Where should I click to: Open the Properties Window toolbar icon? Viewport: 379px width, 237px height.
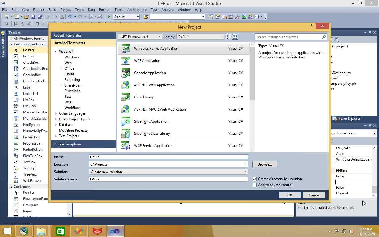[x=218, y=17]
